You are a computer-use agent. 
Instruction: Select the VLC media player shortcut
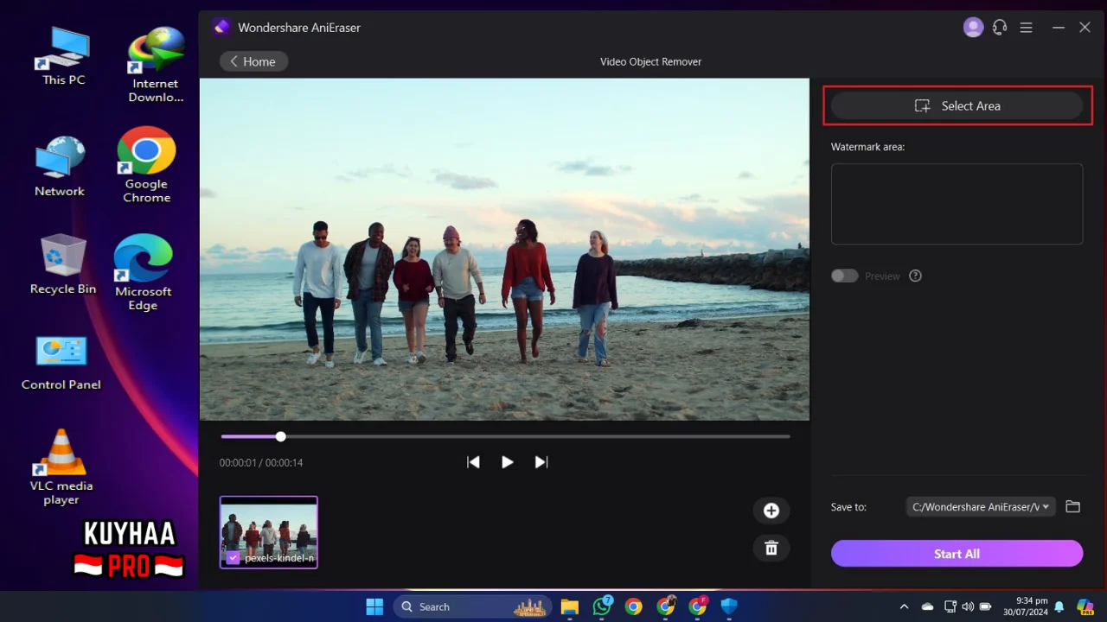point(61,467)
